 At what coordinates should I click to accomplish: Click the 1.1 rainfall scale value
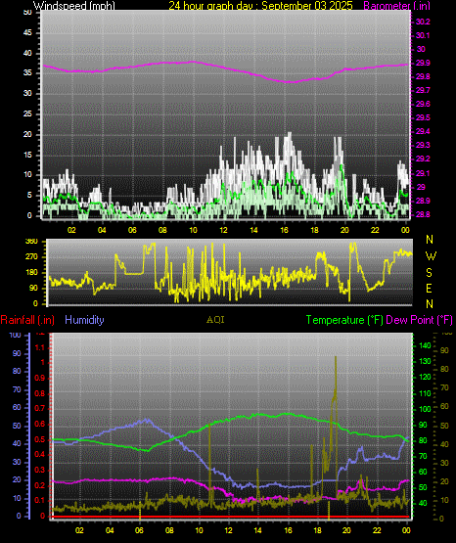(40, 347)
